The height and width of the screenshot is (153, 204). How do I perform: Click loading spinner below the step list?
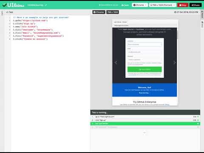click(144, 133)
